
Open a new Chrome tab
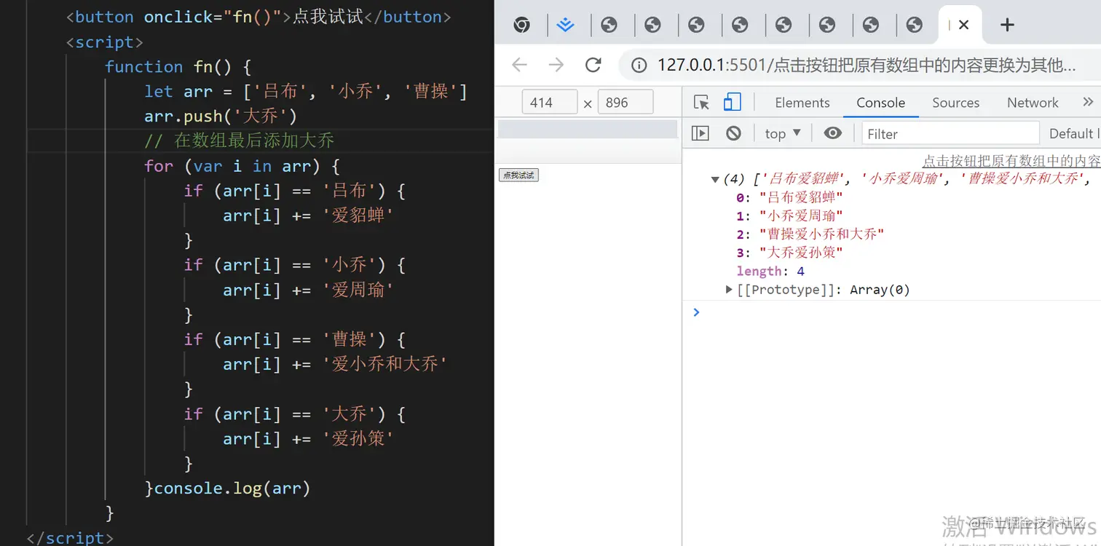[1007, 25]
